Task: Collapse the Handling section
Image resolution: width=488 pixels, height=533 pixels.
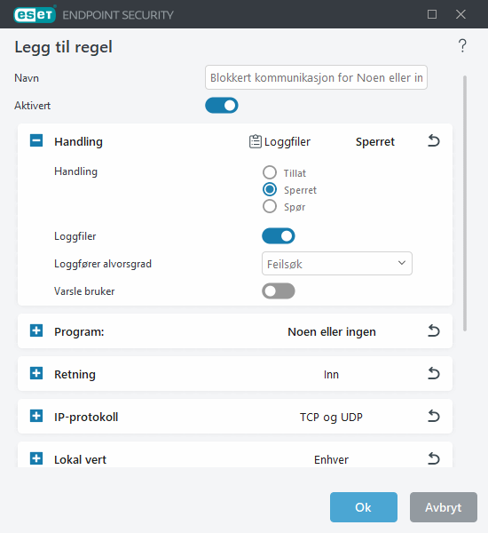Action: click(36, 140)
